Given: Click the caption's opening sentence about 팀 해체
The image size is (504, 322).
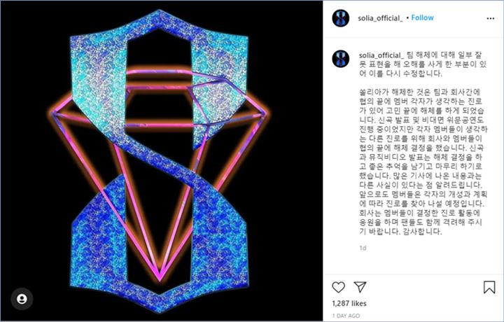Looking at the screenshot, I should (x=423, y=64).
